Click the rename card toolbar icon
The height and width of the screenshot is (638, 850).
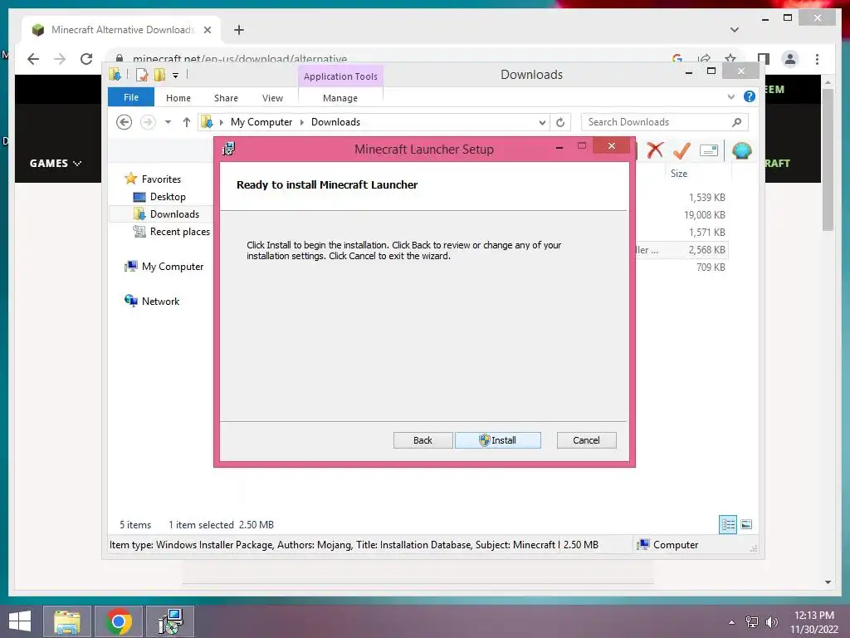point(709,150)
